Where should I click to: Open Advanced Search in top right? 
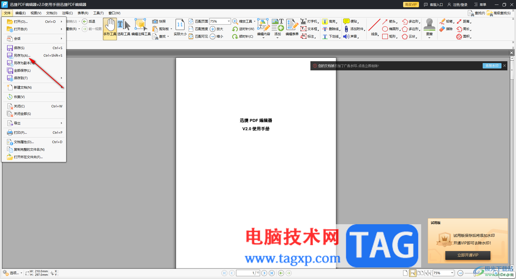click(499, 13)
